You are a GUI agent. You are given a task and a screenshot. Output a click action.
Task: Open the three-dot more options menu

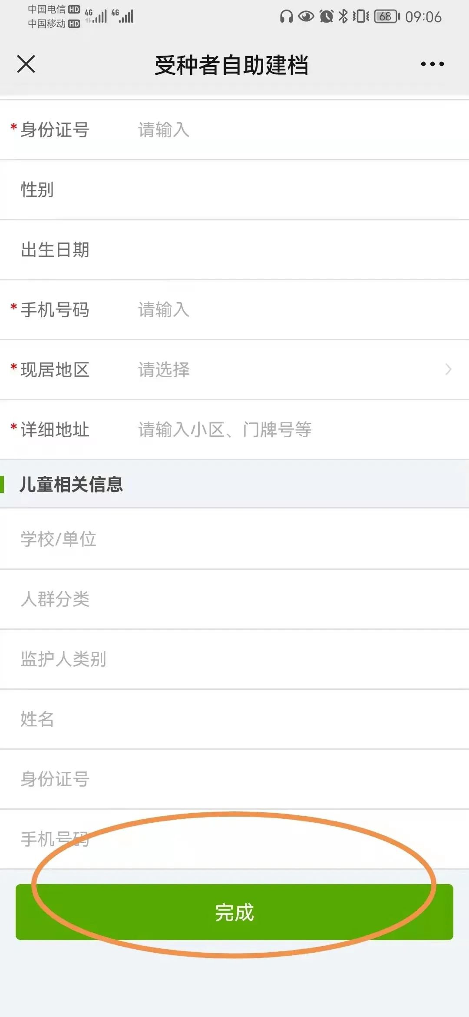click(x=432, y=64)
